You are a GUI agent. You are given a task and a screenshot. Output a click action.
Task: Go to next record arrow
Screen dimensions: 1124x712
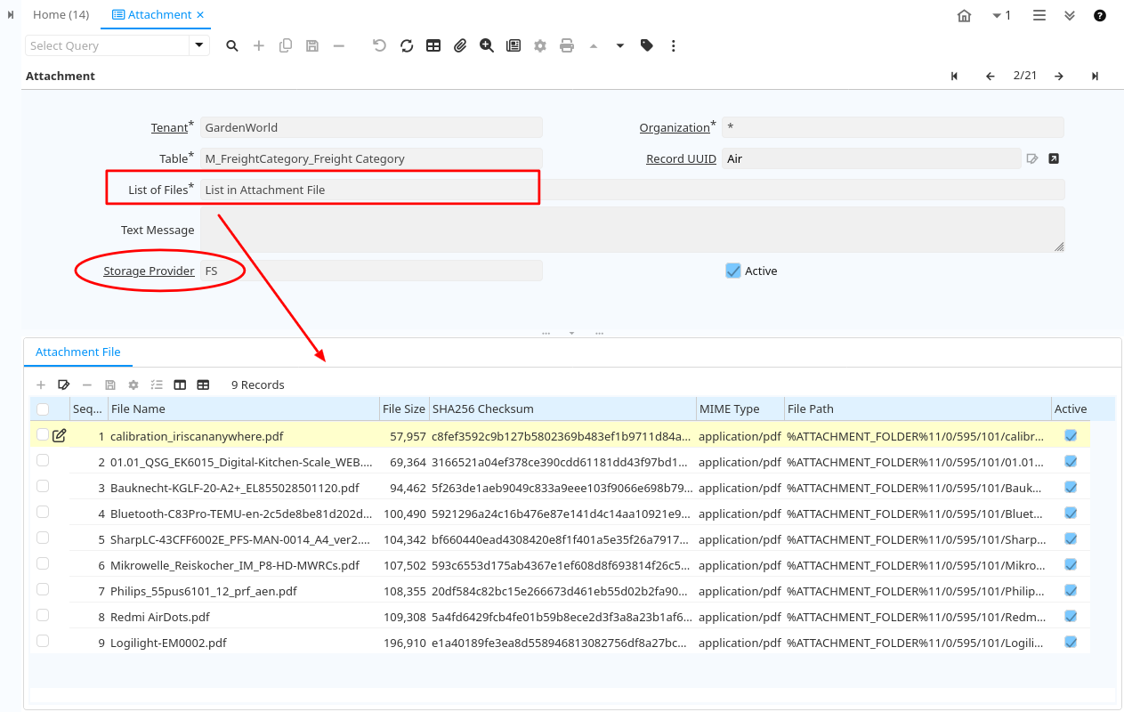click(x=1059, y=77)
